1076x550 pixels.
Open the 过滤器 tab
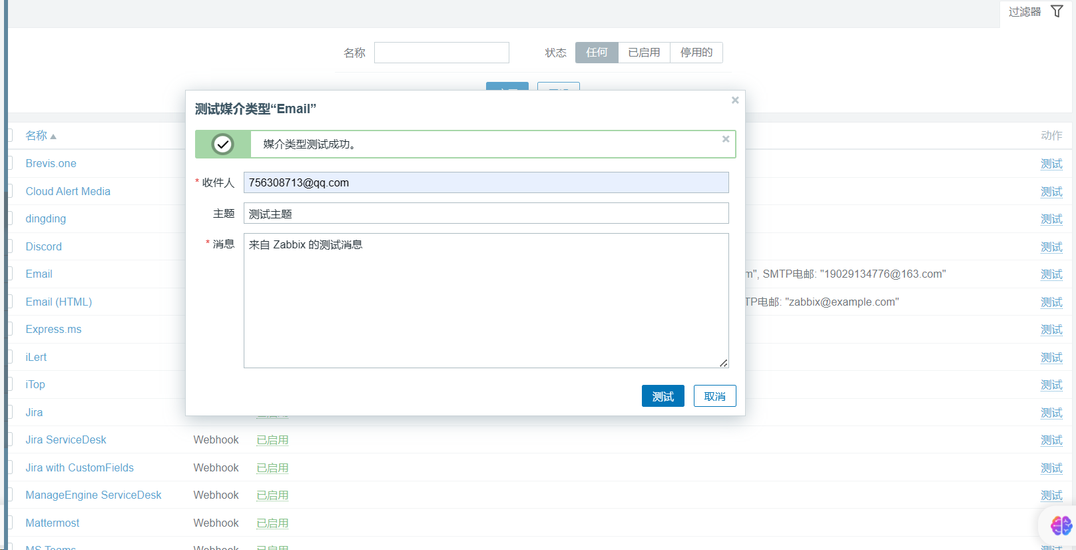pos(1036,12)
